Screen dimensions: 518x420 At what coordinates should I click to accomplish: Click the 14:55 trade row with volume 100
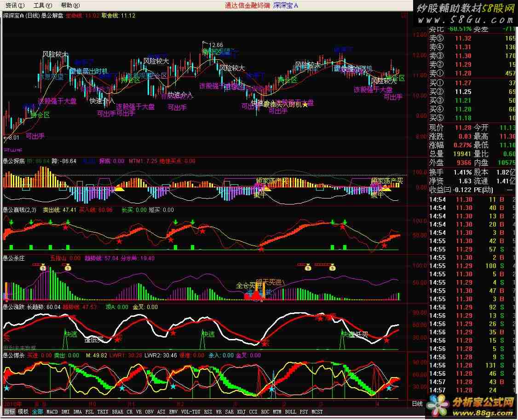click(472, 266)
